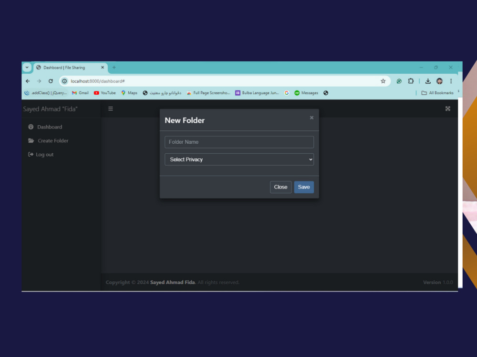Open Full Page Screenshot bookmark
This screenshot has height=357, width=477.
[208, 93]
